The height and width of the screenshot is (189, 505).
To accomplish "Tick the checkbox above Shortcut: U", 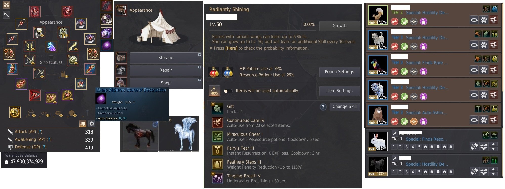I will 51,57.
